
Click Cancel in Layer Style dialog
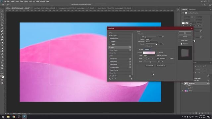pyautogui.click(x=185, y=37)
